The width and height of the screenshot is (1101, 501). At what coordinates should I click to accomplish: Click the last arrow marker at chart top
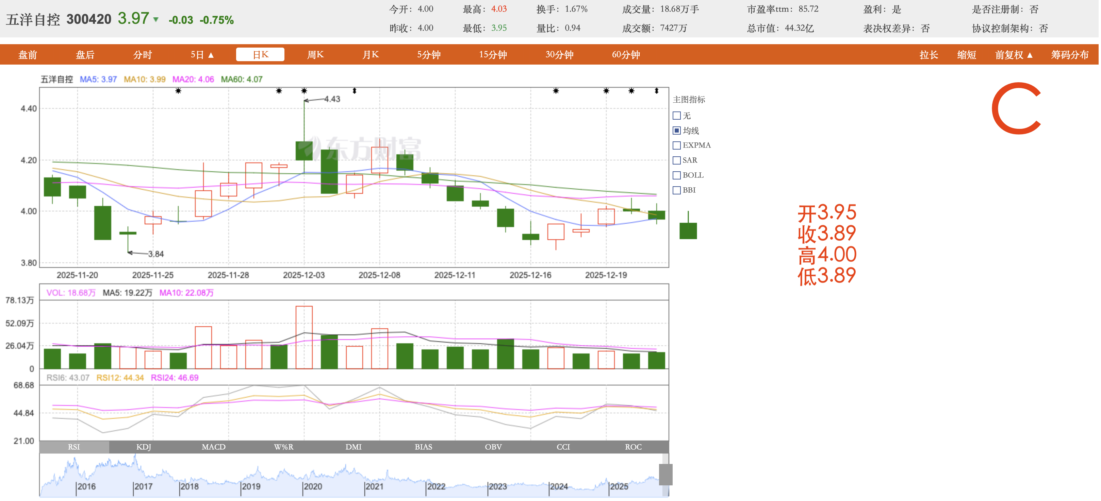click(x=657, y=90)
